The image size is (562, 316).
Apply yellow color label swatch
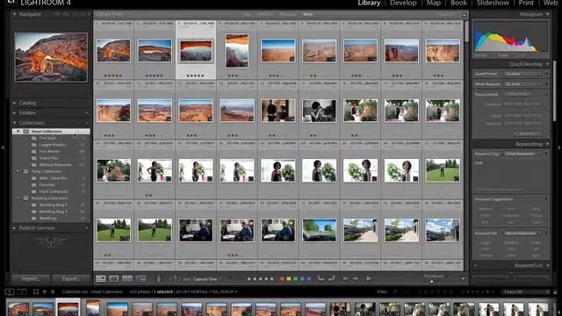pos(289,279)
